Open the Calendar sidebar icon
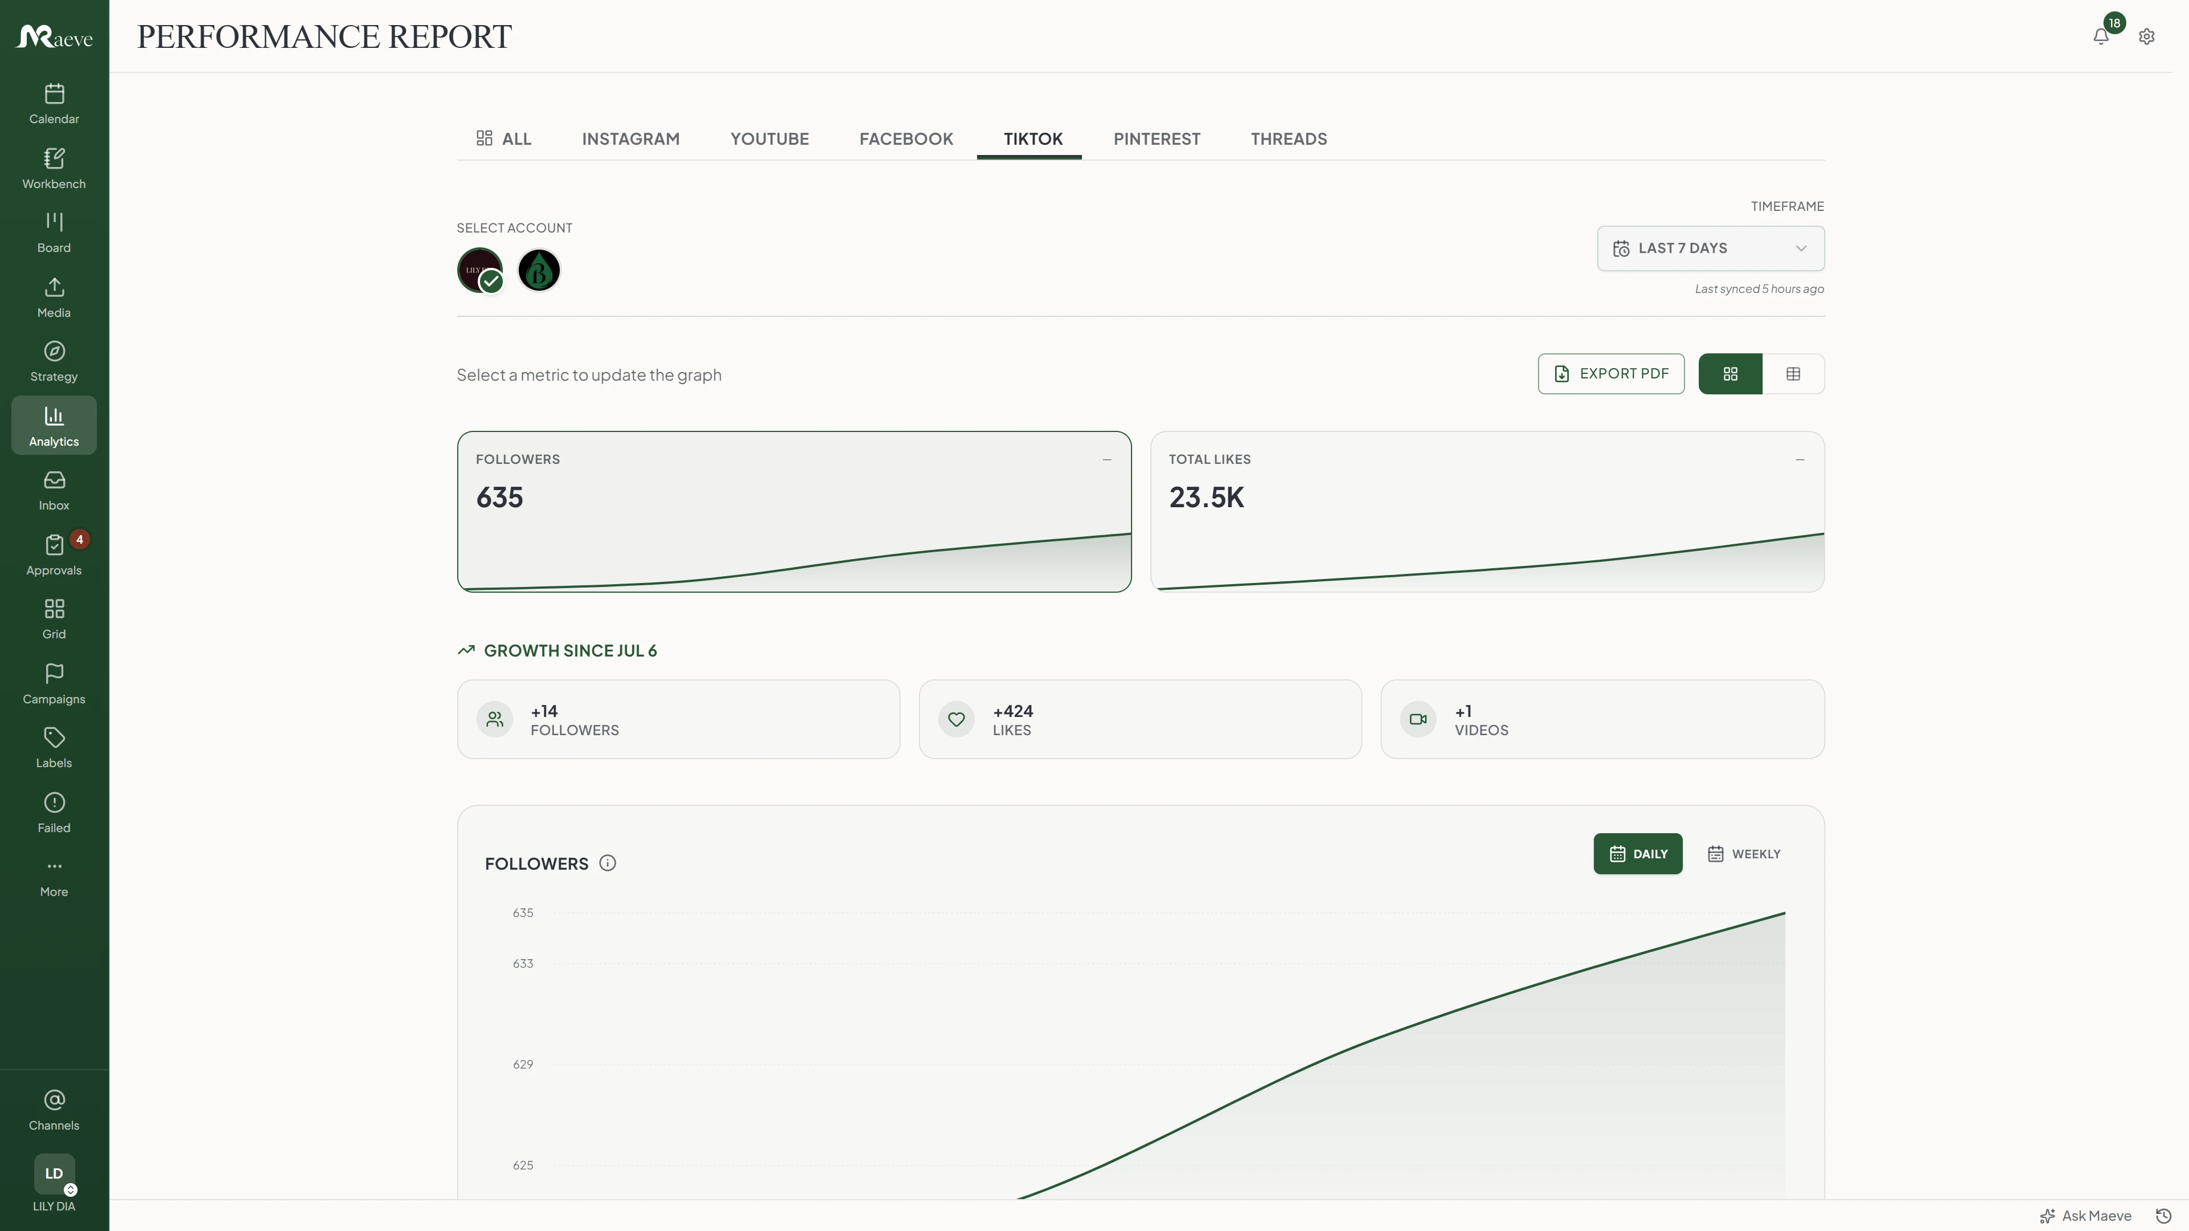This screenshot has width=2189, height=1231. 54,104
